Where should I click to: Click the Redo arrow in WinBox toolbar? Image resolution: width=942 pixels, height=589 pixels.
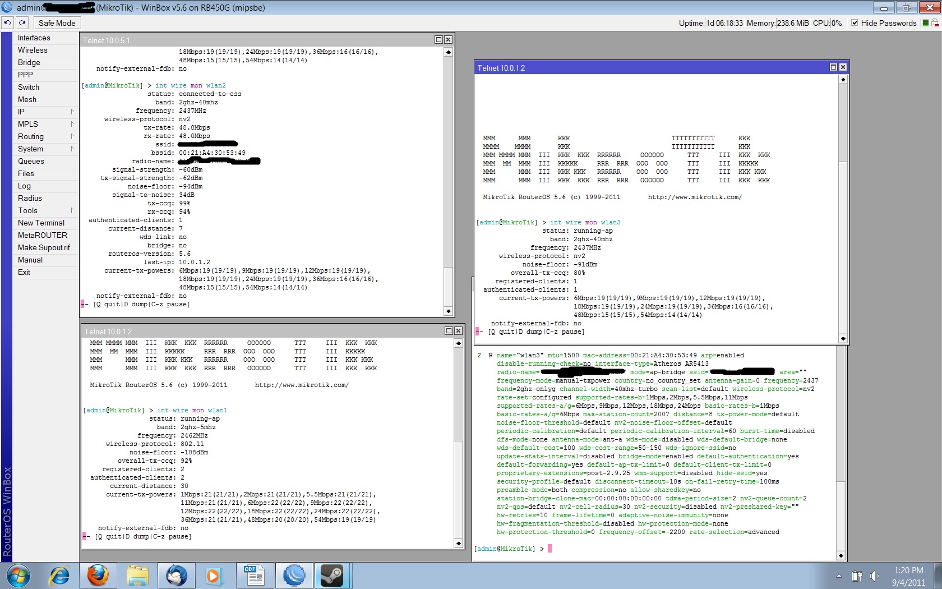(x=22, y=23)
